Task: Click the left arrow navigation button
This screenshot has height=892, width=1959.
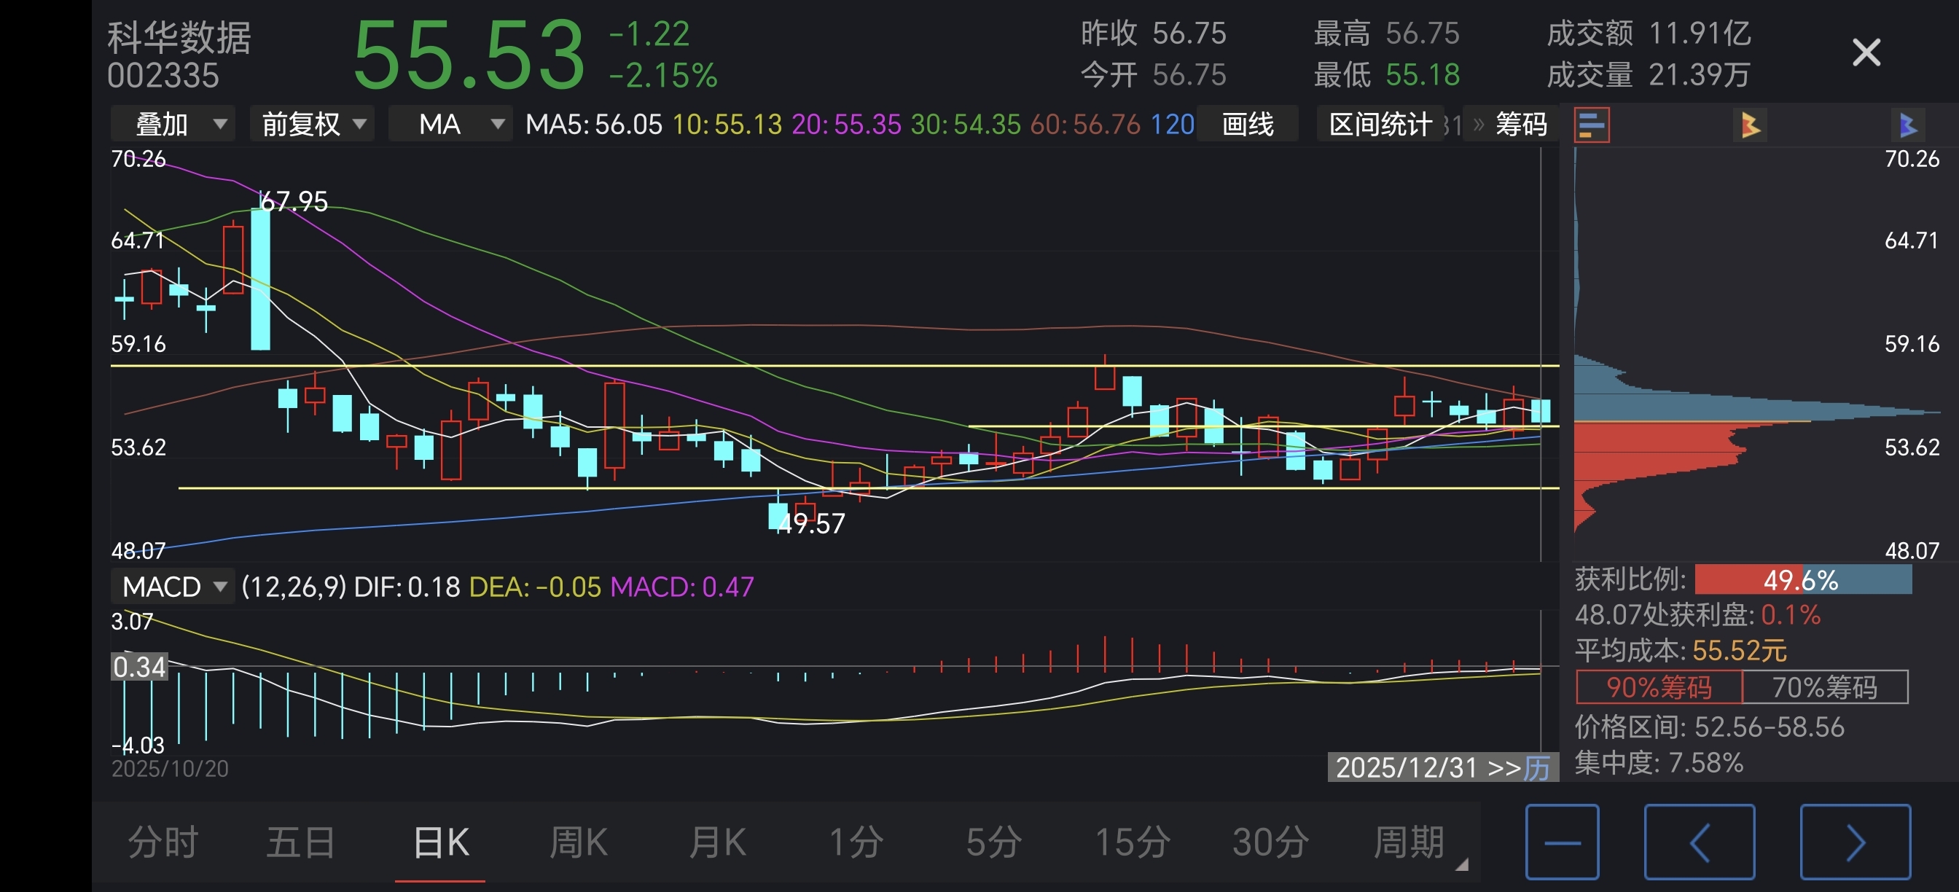Action: 1699,842
